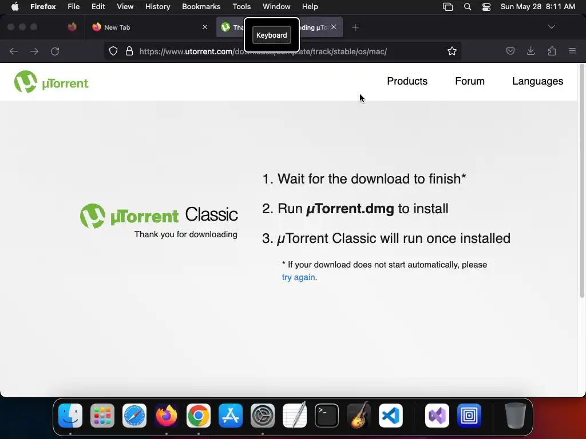Open Terminal from the Dock
The image size is (586, 439).
tap(327, 416)
